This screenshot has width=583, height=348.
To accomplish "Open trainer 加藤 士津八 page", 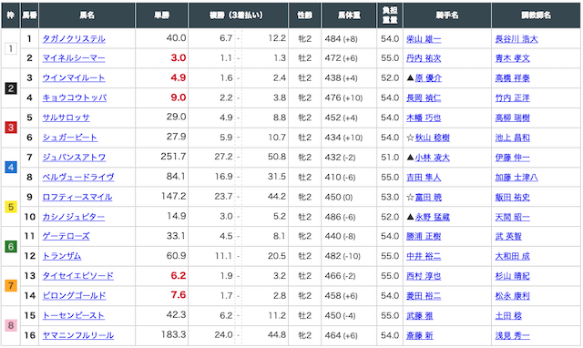I will (517, 178).
